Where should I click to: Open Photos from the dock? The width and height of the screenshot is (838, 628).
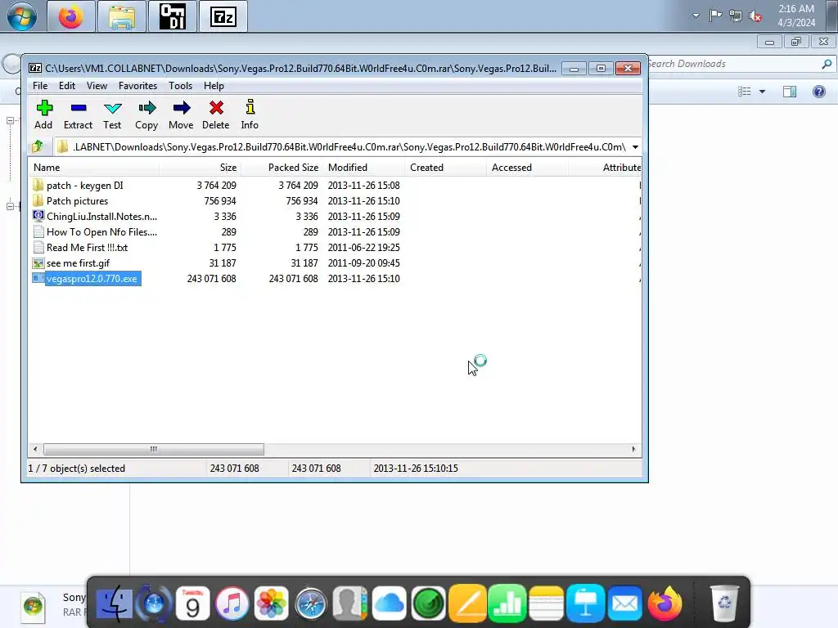[272, 604]
